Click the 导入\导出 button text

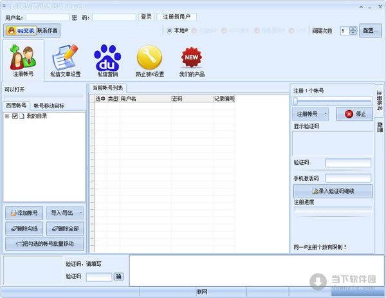62,213
